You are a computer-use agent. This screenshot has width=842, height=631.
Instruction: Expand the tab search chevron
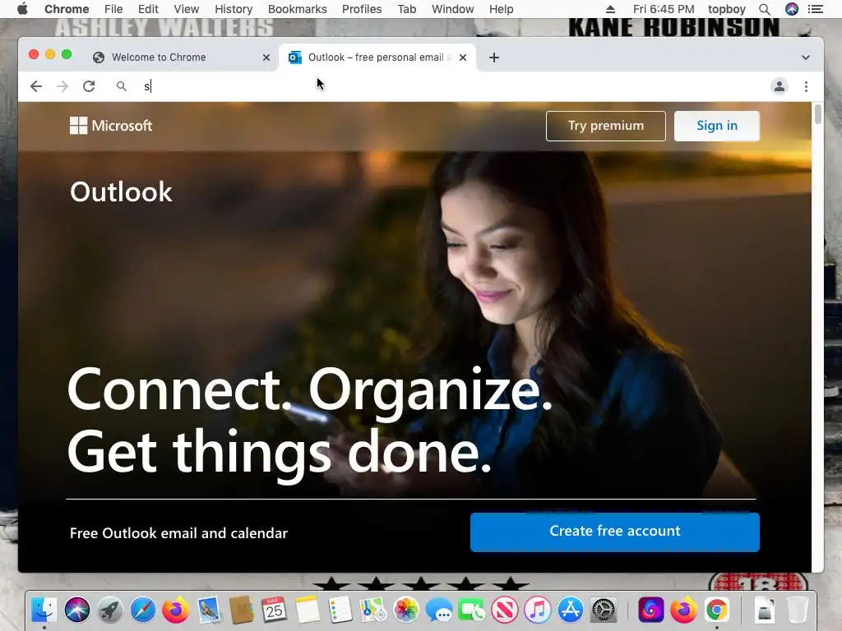pos(806,58)
